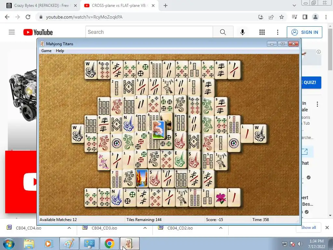
Task: Toggle Chrome side panel icon
Action: pos(305,17)
